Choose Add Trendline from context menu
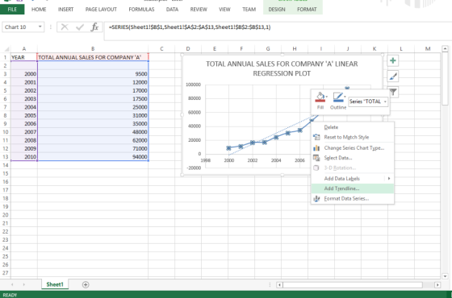The image size is (452, 298). pyautogui.click(x=353, y=188)
